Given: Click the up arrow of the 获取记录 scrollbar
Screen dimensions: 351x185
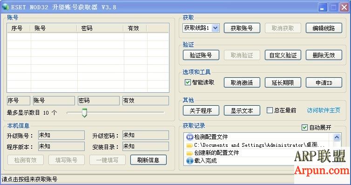Looking at the screenshot, I should [337, 137].
